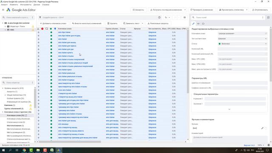
Task: Open campaign search options (three dots)
Action: pyautogui.click(x=32, y=17)
